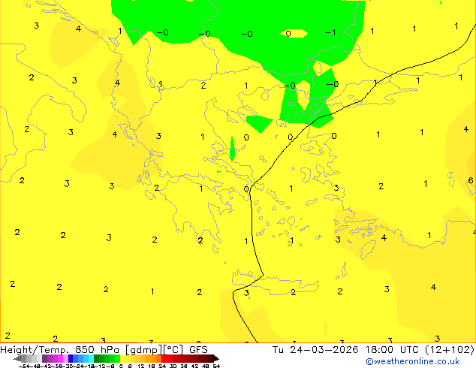Click the Height/Temp. 850 hPa title text
The image size is (476, 368).
59,350
